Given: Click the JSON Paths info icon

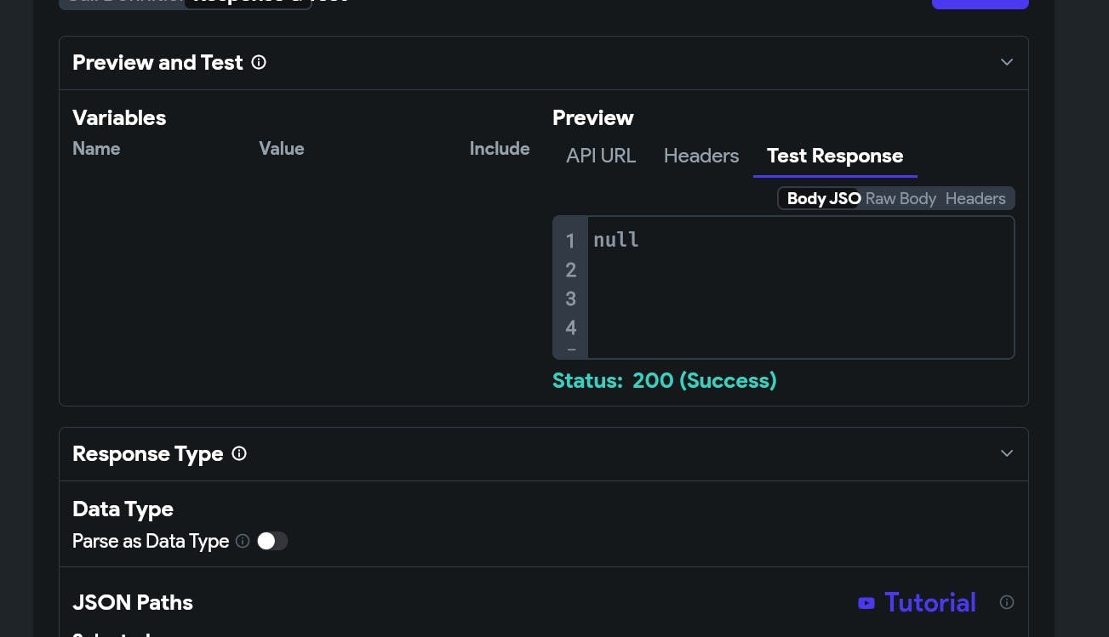Looking at the screenshot, I should tap(1006, 602).
